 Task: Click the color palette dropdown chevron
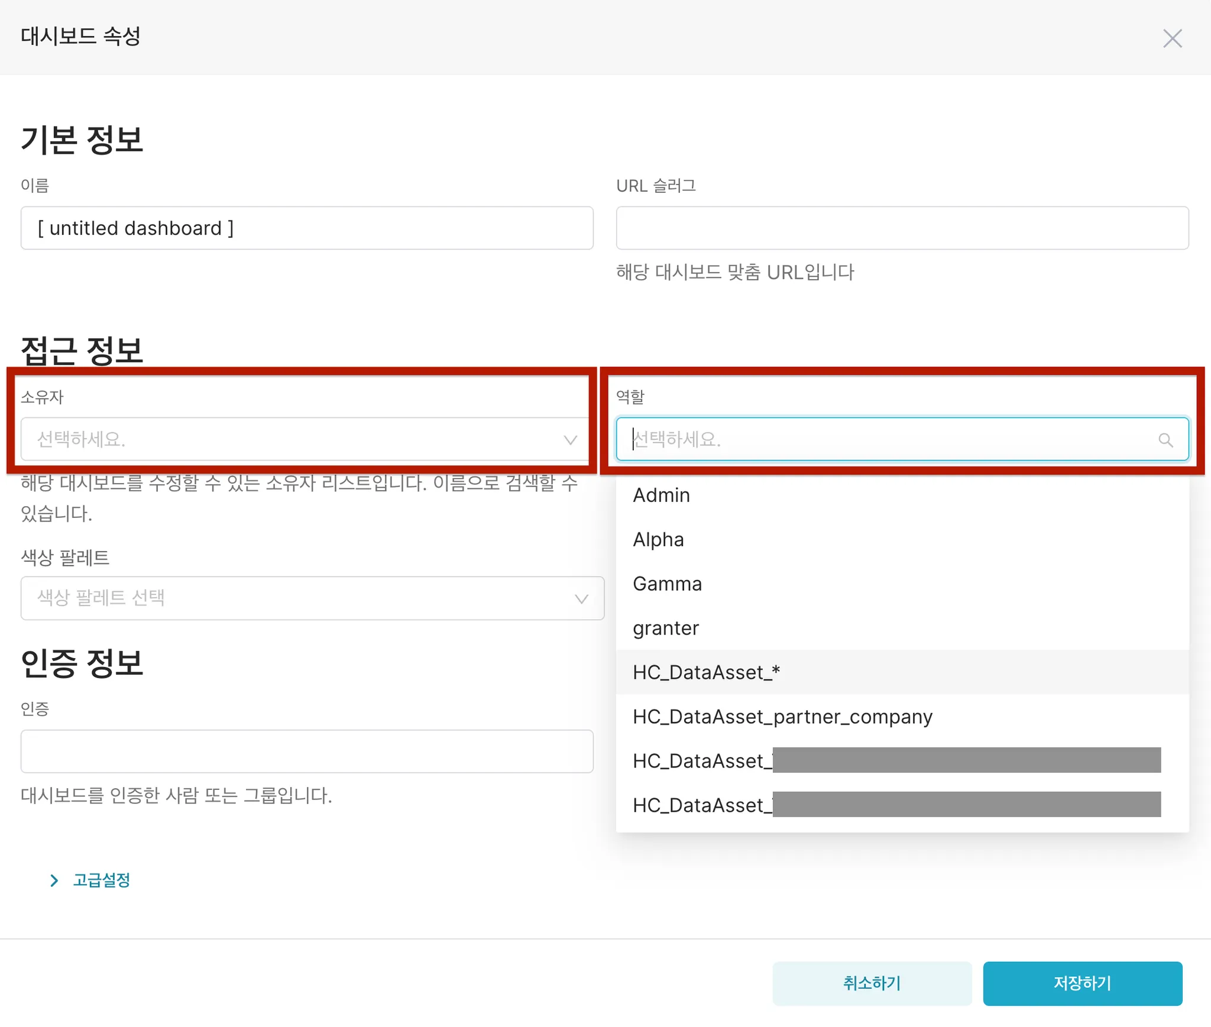click(581, 599)
